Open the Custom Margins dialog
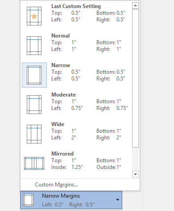Screen dimensions: 174x211 pyautogui.click(x=57, y=185)
